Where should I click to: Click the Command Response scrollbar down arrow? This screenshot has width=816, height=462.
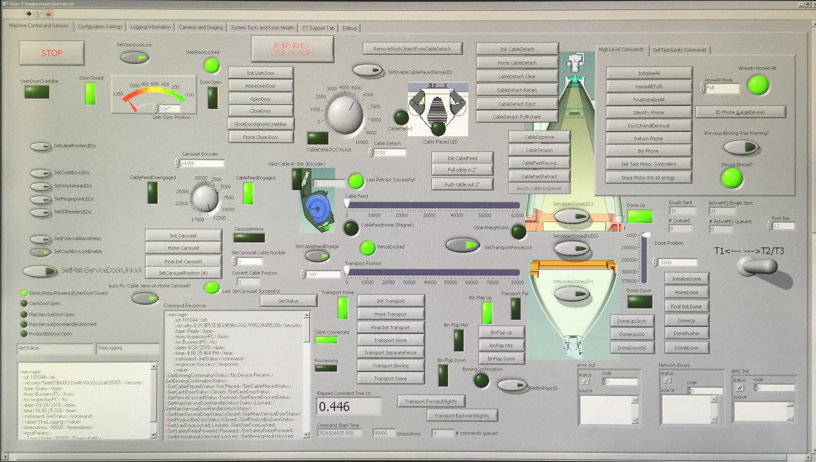pyautogui.click(x=306, y=435)
